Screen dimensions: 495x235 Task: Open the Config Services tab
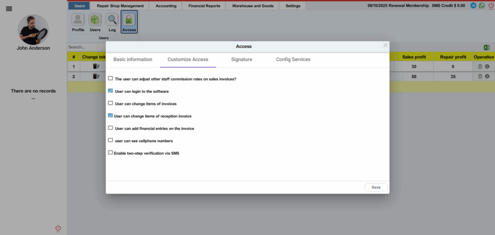pyautogui.click(x=293, y=59)
